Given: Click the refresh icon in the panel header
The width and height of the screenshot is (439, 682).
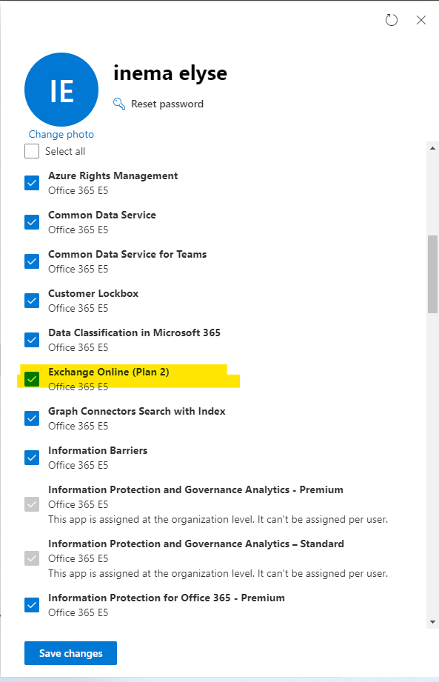Looking at the screenshot, I should tap(392, 20).
